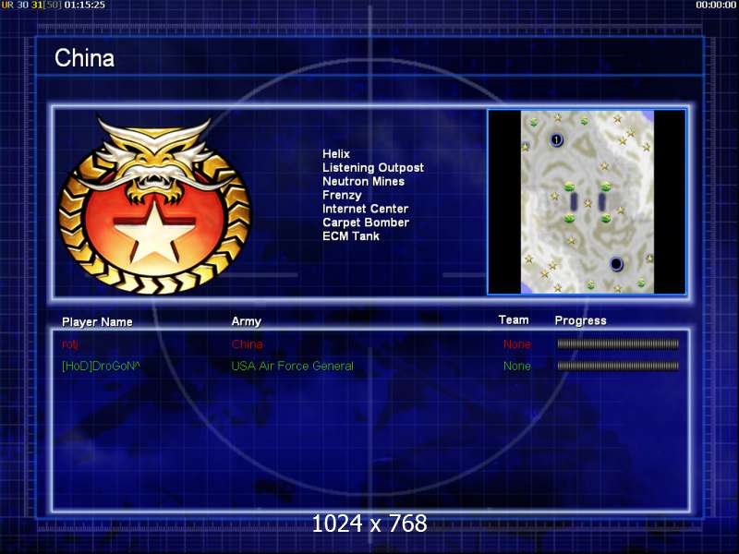Click the green "None" team cell

[x=517, y=366]
